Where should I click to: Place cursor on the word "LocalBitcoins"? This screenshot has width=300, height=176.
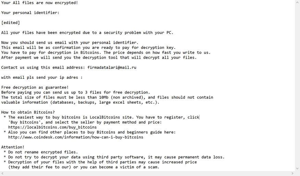[115, 117]
